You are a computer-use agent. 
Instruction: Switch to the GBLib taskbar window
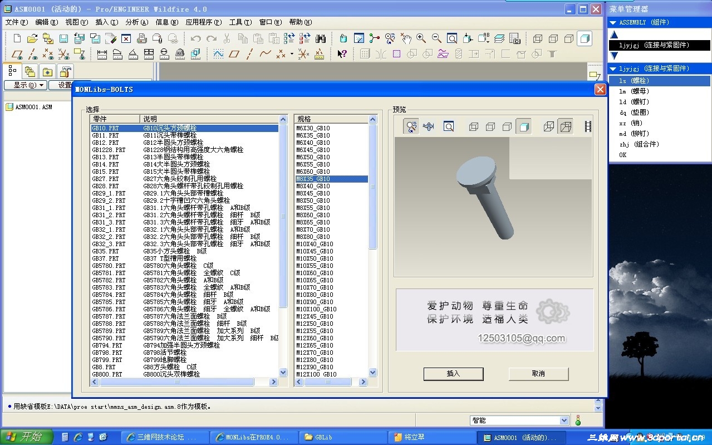coord(343,437)
